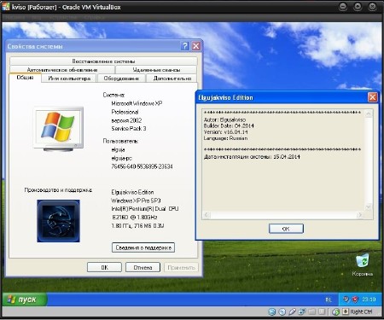Click the 'elguja-pc' user line
The width and height of the screenshot is (384, 320).
click(122, 158)
